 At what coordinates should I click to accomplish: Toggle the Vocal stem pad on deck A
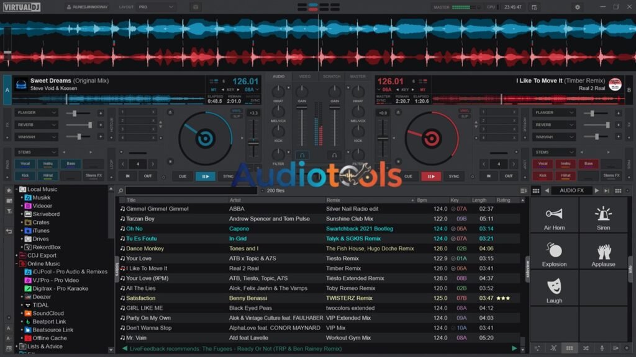pyautogui.click(x=26, y=164)
